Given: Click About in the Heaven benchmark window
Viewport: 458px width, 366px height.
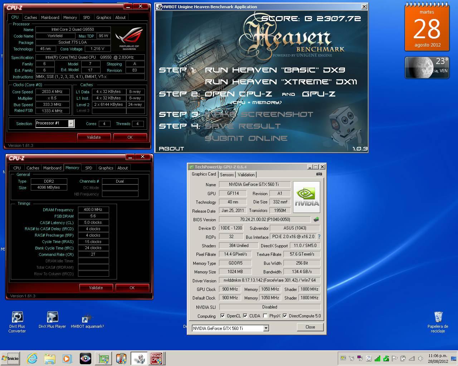Looking at the screenshot, I should 171,148.
